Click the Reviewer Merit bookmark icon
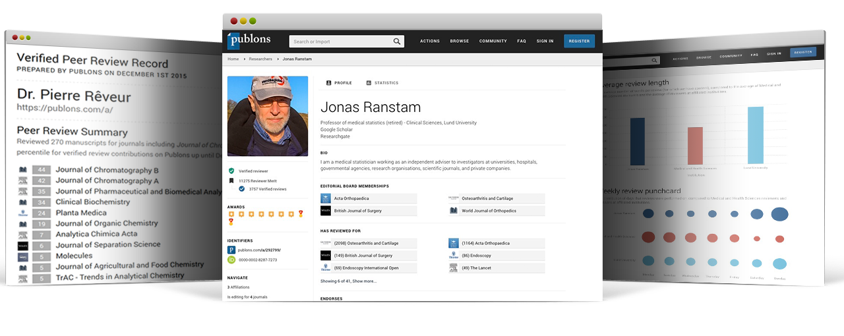 tap(231, 180)
